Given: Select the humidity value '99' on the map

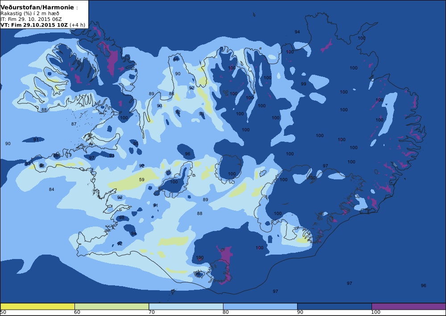Looking at the screenshot, I should coord(303,84).
